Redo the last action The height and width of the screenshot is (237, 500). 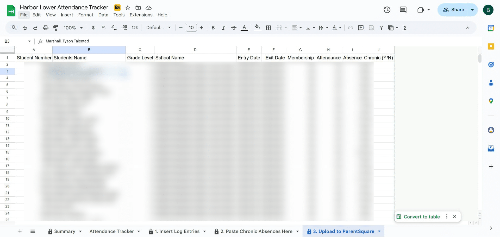click(35, 28)
